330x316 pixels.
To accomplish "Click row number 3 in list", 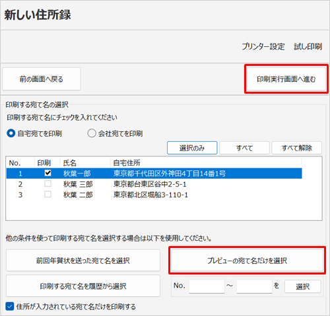I will 20,195.
